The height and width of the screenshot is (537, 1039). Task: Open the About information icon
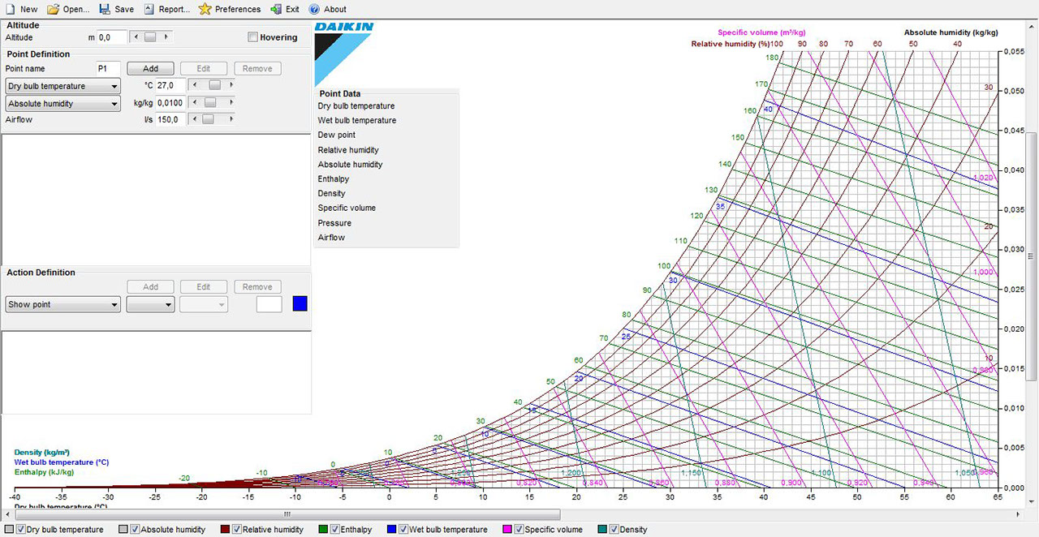coord(314,9)
